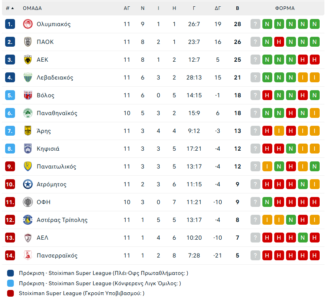
Task: Open the Αστέρας Τρίπολης team link
Action: 62,220
